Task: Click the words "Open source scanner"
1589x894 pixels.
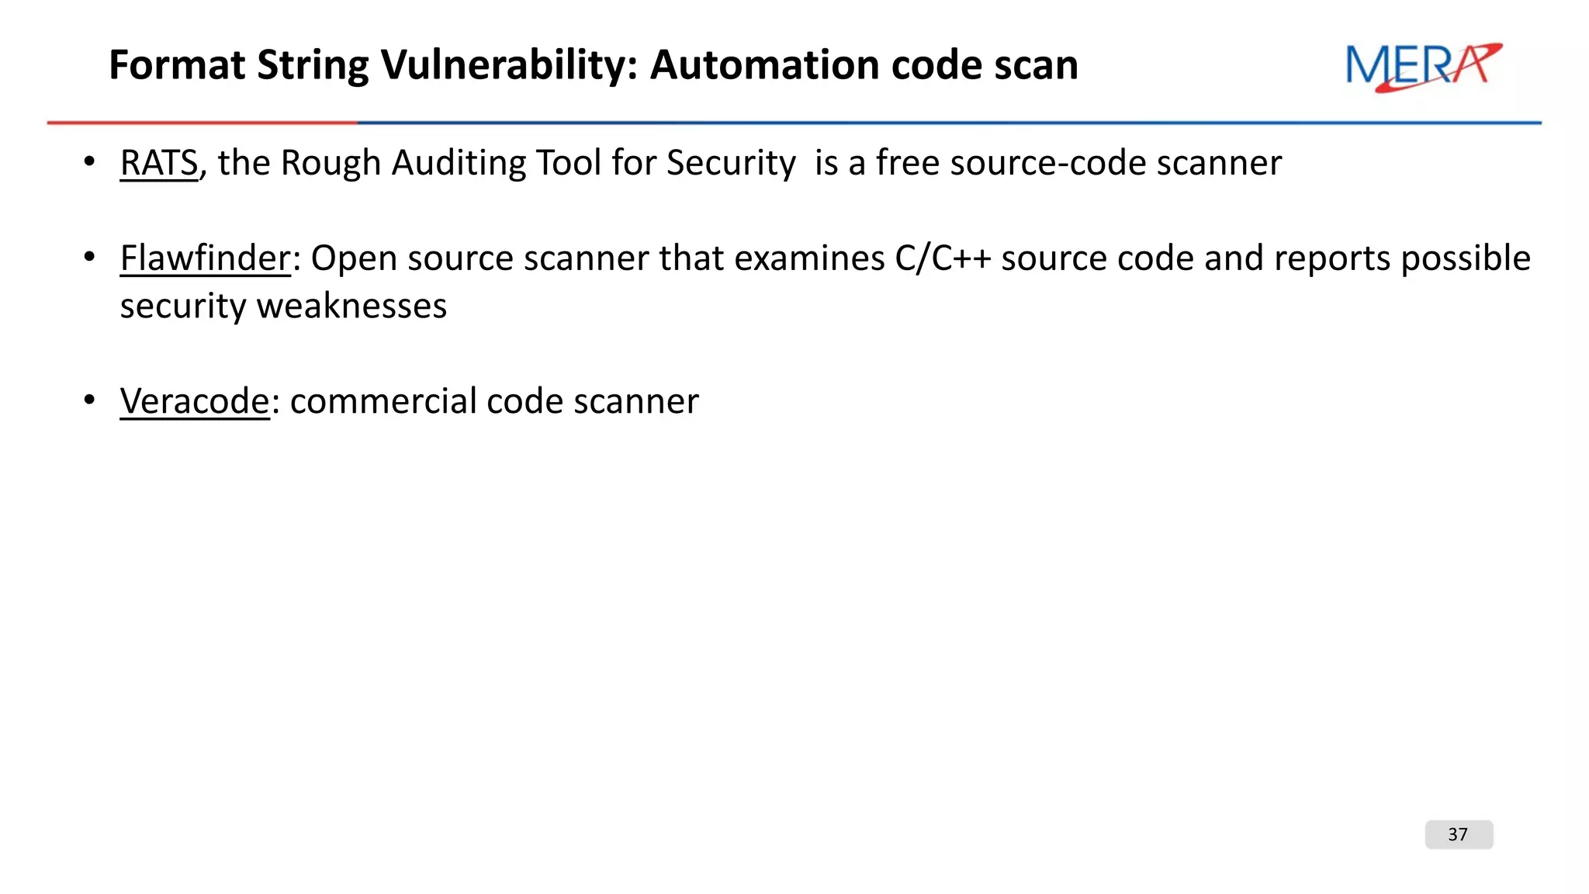Action: (x=479, y=258)
